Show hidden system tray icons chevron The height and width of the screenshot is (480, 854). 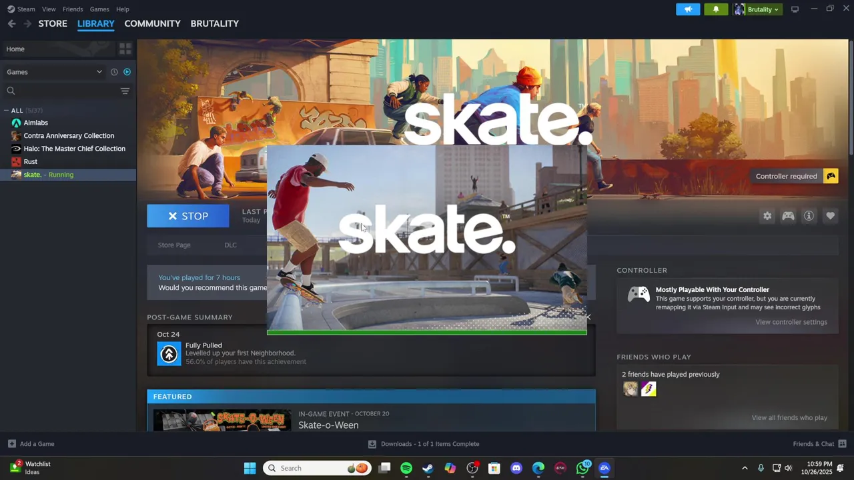click(745, 468)
